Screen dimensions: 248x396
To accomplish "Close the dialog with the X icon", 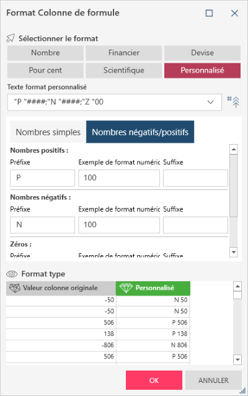I will coord(234,13).
